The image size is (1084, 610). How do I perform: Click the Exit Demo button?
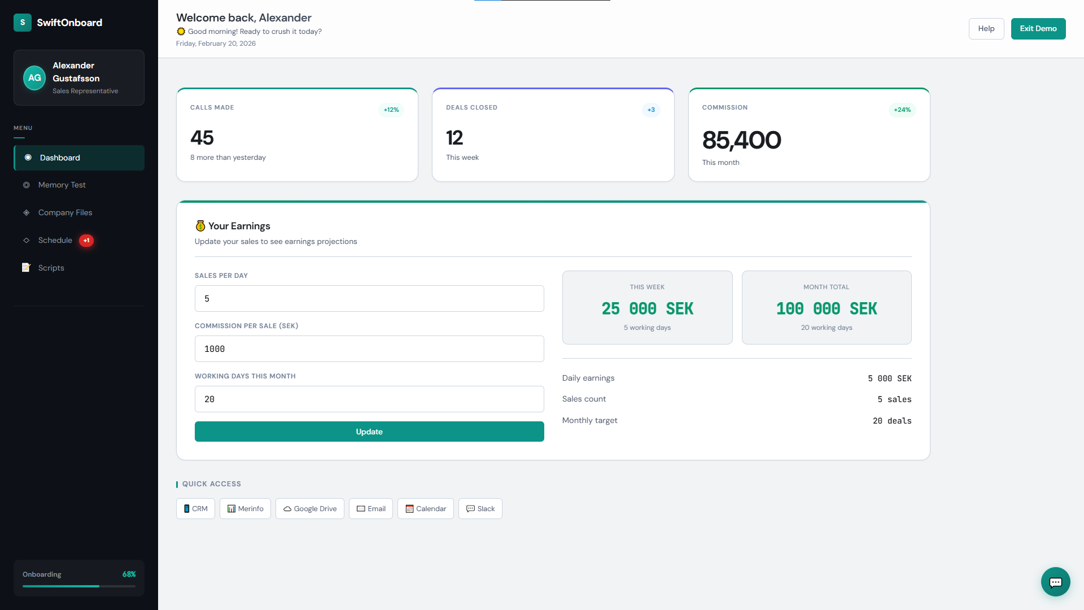pyautogui.click(x=1038, y=29)
